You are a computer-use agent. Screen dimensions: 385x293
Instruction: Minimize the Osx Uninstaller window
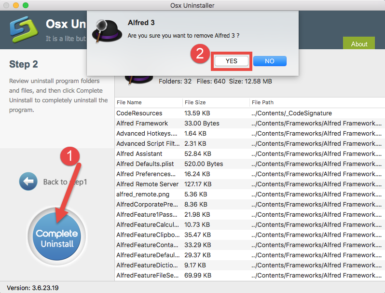click(16, 5)
